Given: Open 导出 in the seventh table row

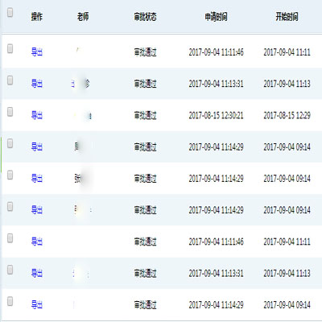Looking at the screenshot, I should tap(37, 242).
